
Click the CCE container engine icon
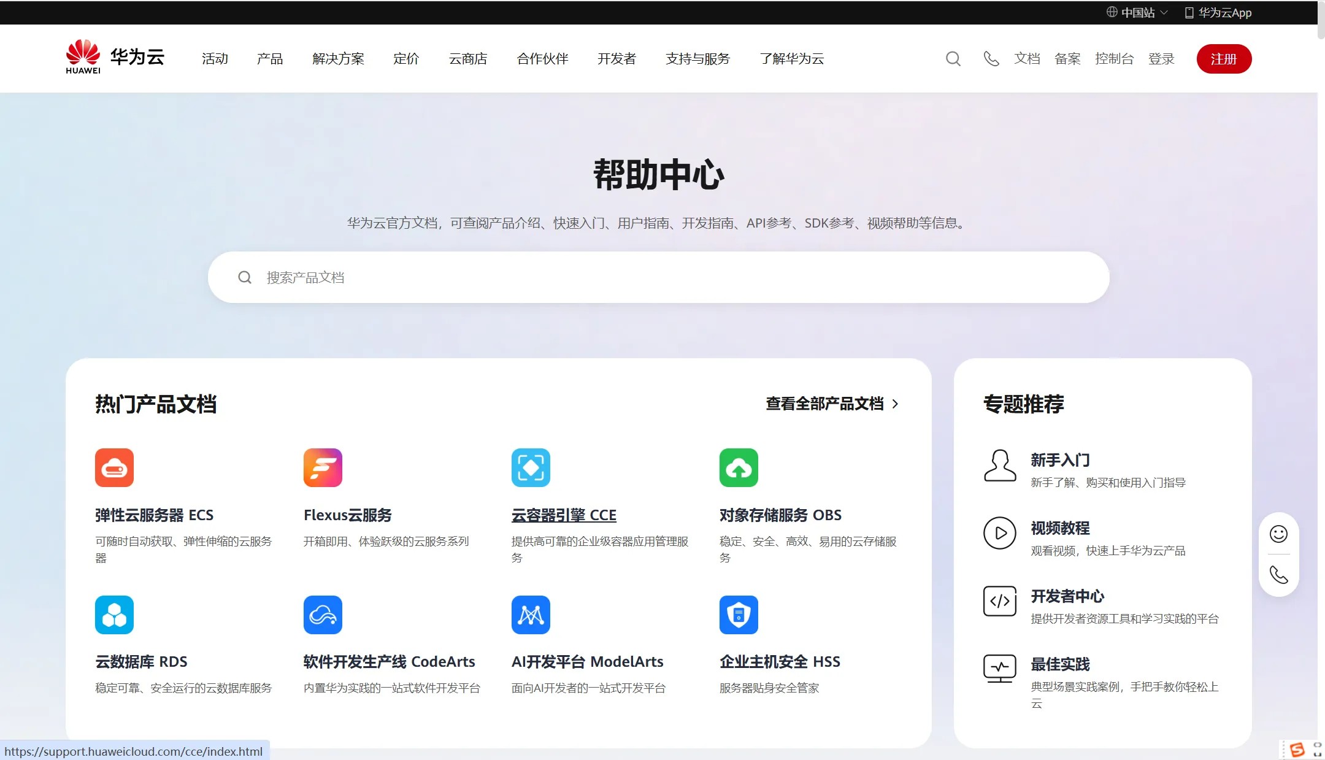point(531,467)
